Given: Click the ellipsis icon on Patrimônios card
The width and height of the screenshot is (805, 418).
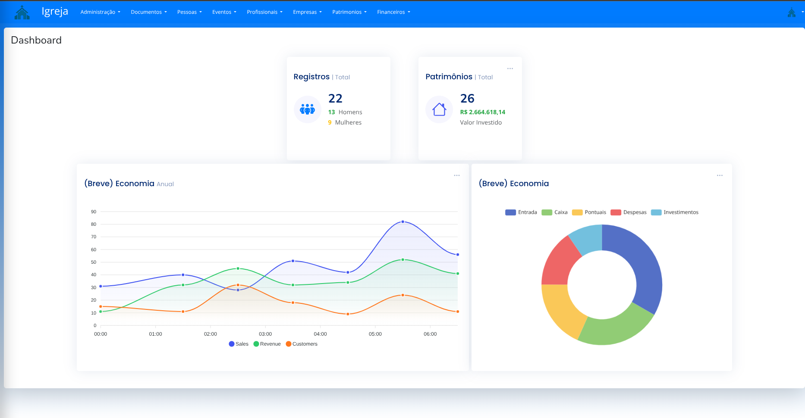Looking at the screenshot, I should (x=510, y=68).
